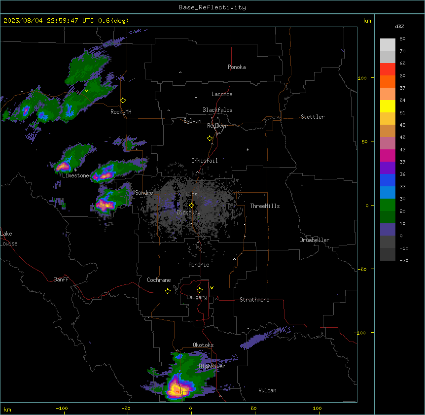This screenshot has width=425, height=415.
Task: Click the Olds town label
Action: (x=191, y=194)
